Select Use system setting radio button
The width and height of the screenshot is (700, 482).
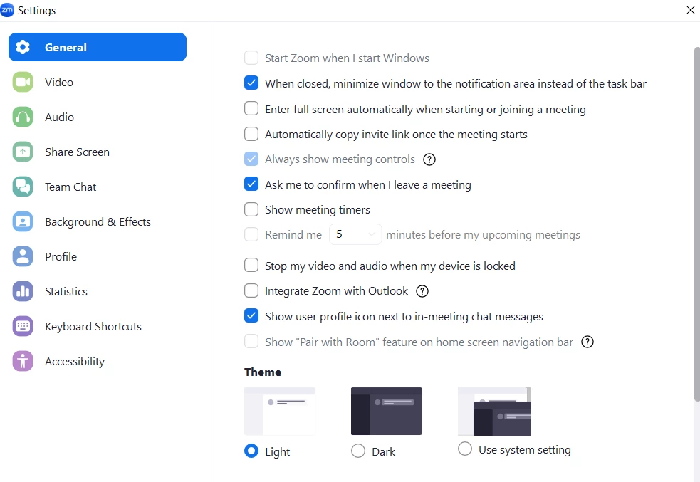coord(465,449)
